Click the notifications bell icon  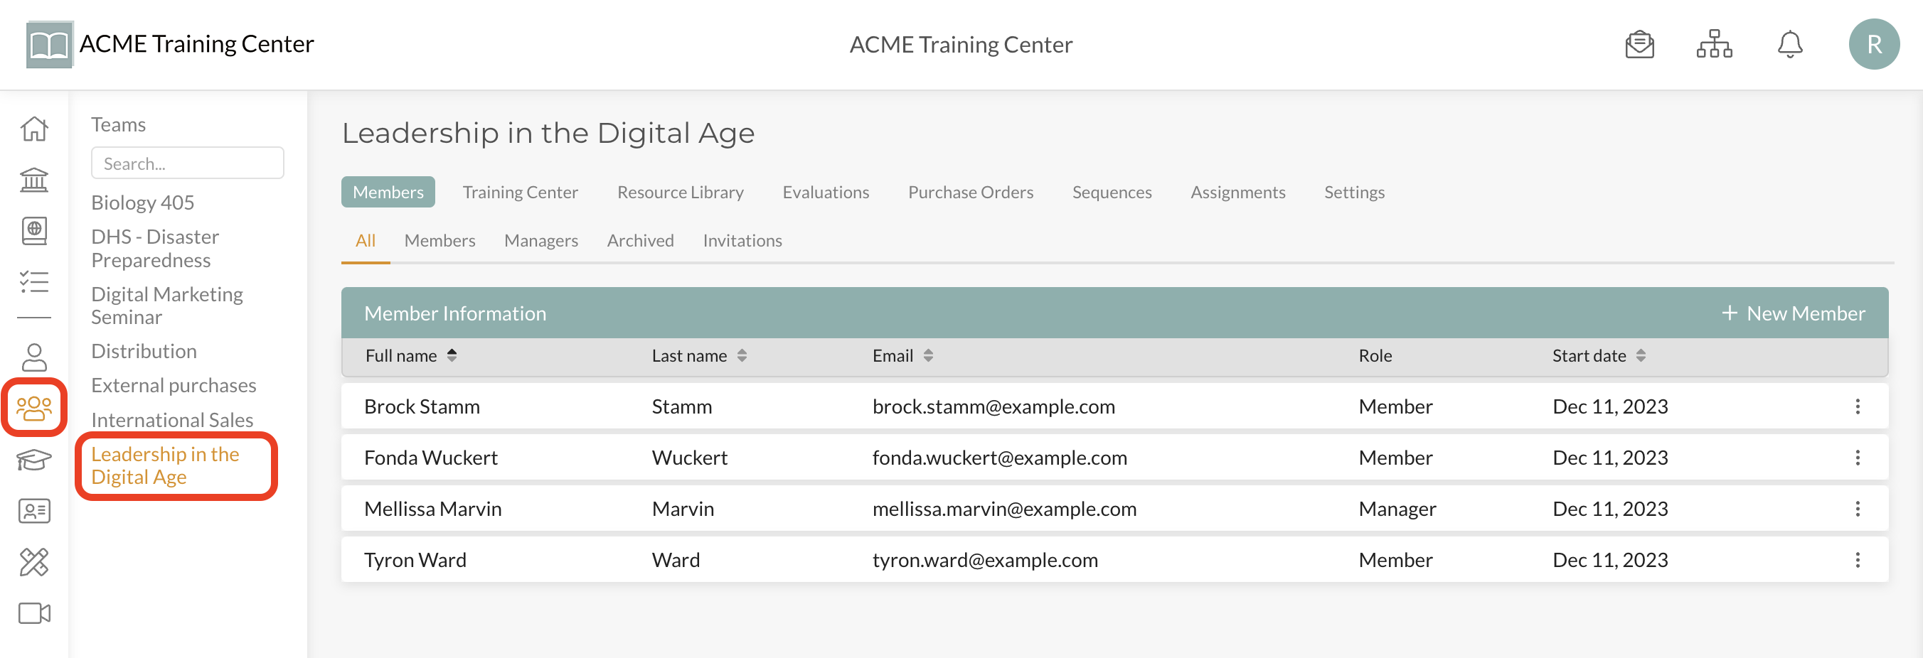pyautogui.click(x=1789, y=45)
